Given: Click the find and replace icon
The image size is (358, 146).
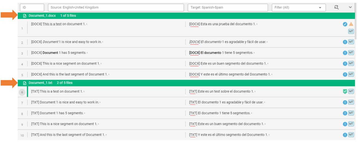Looking at the screenshot, I should coord(336,8).
